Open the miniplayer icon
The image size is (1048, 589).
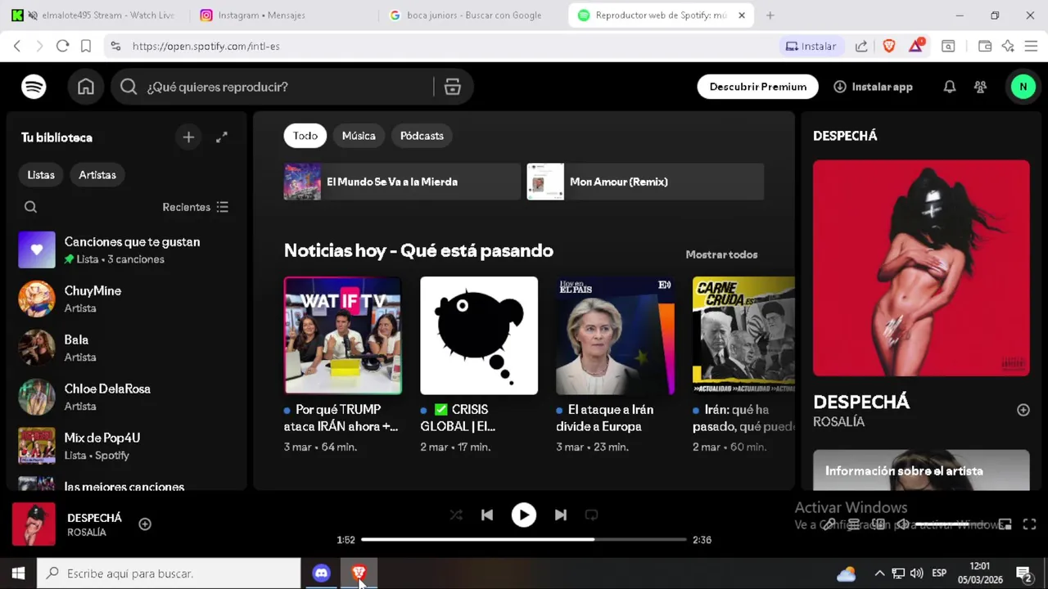point(1005,524)
